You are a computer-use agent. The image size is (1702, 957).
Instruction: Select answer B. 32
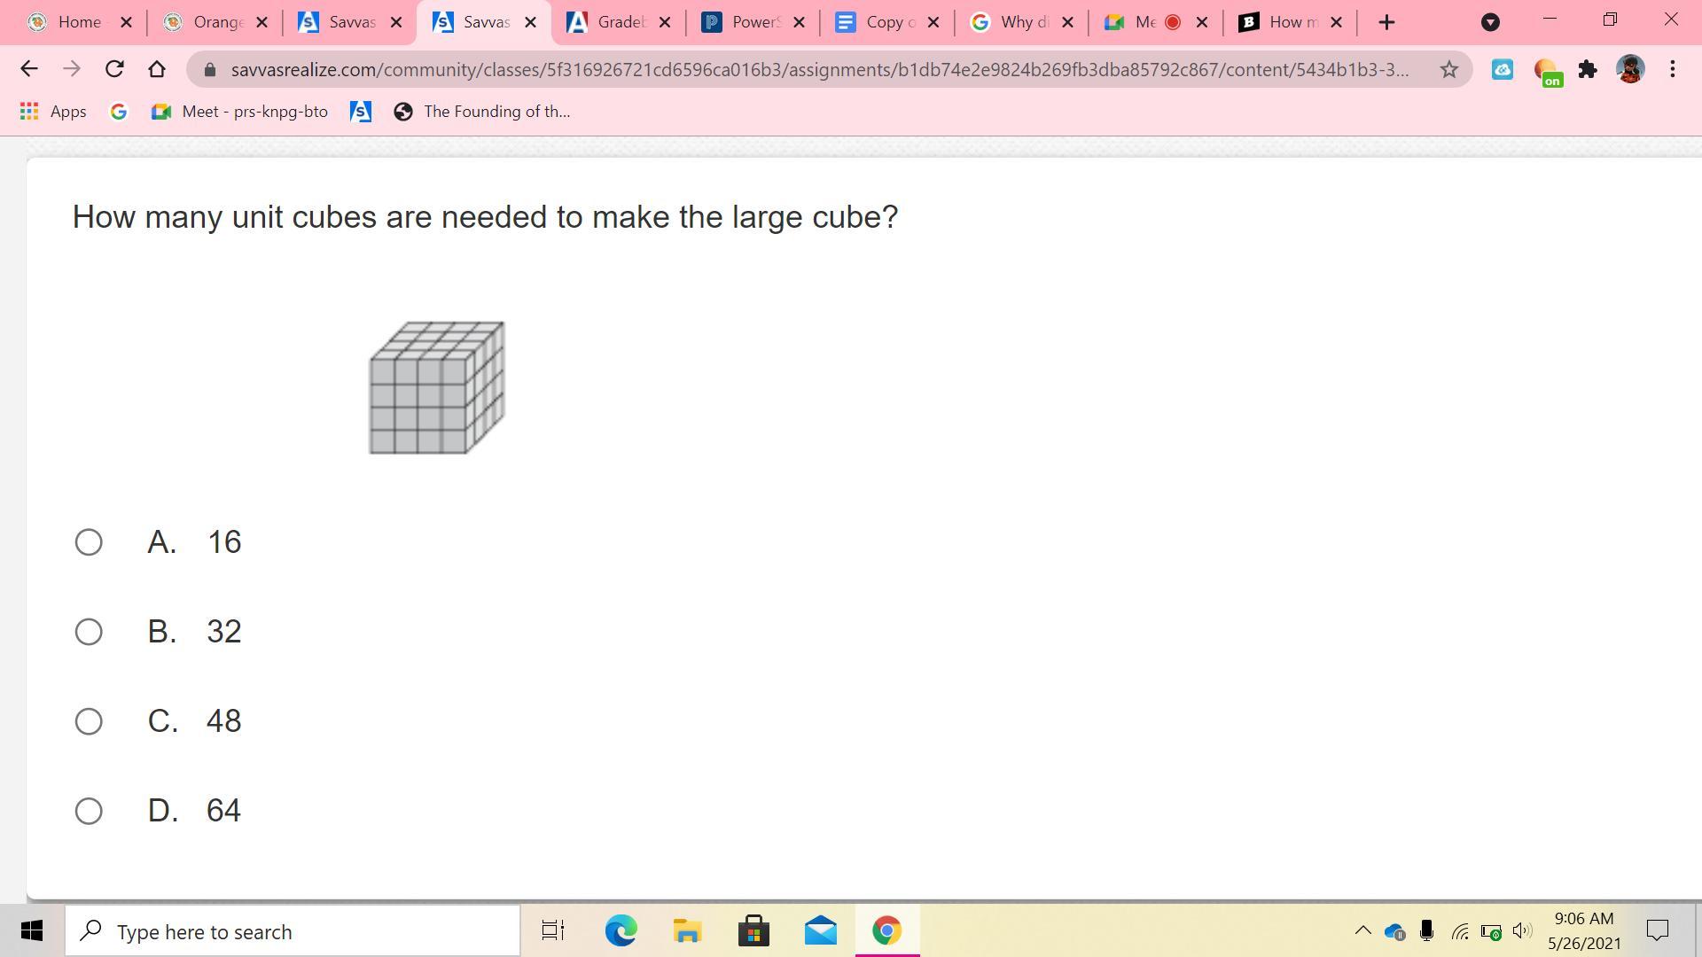tap(89, 632)
